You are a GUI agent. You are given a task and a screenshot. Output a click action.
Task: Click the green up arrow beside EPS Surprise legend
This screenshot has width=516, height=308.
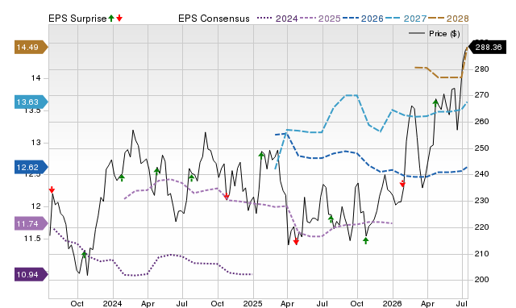coord(111,18)
